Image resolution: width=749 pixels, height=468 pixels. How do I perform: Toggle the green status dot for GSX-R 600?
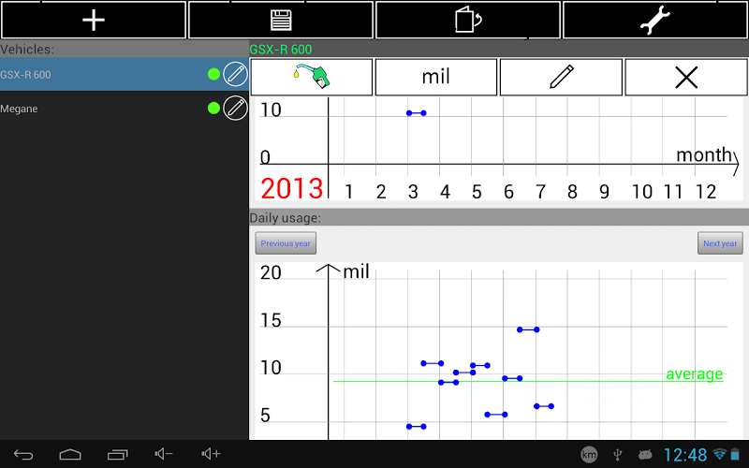pos(214,74)
